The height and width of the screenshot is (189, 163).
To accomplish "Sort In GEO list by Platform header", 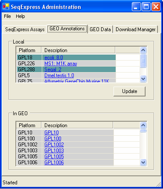I will click(29, 125).
